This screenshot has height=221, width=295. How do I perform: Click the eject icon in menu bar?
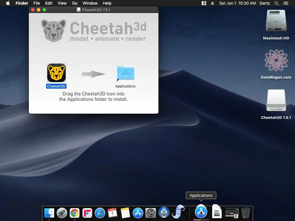(x=212, y=3)
